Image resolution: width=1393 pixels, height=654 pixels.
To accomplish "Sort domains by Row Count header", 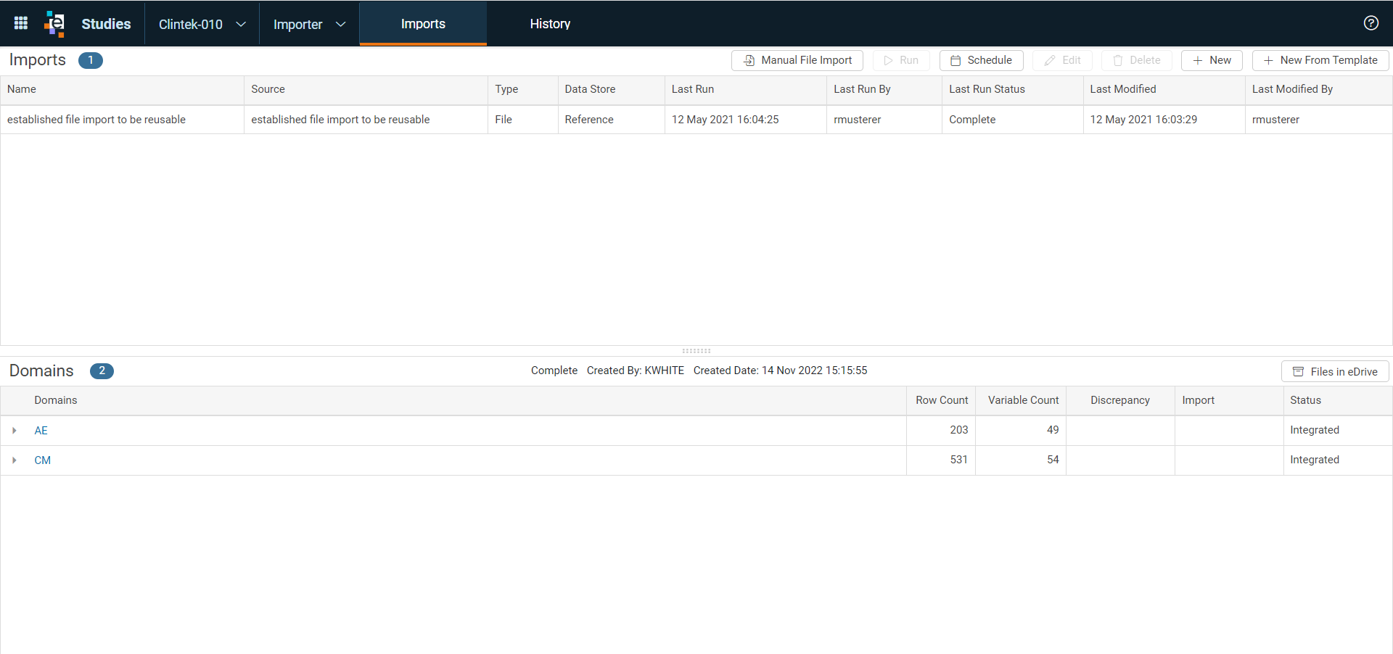I will pos(941,400).
